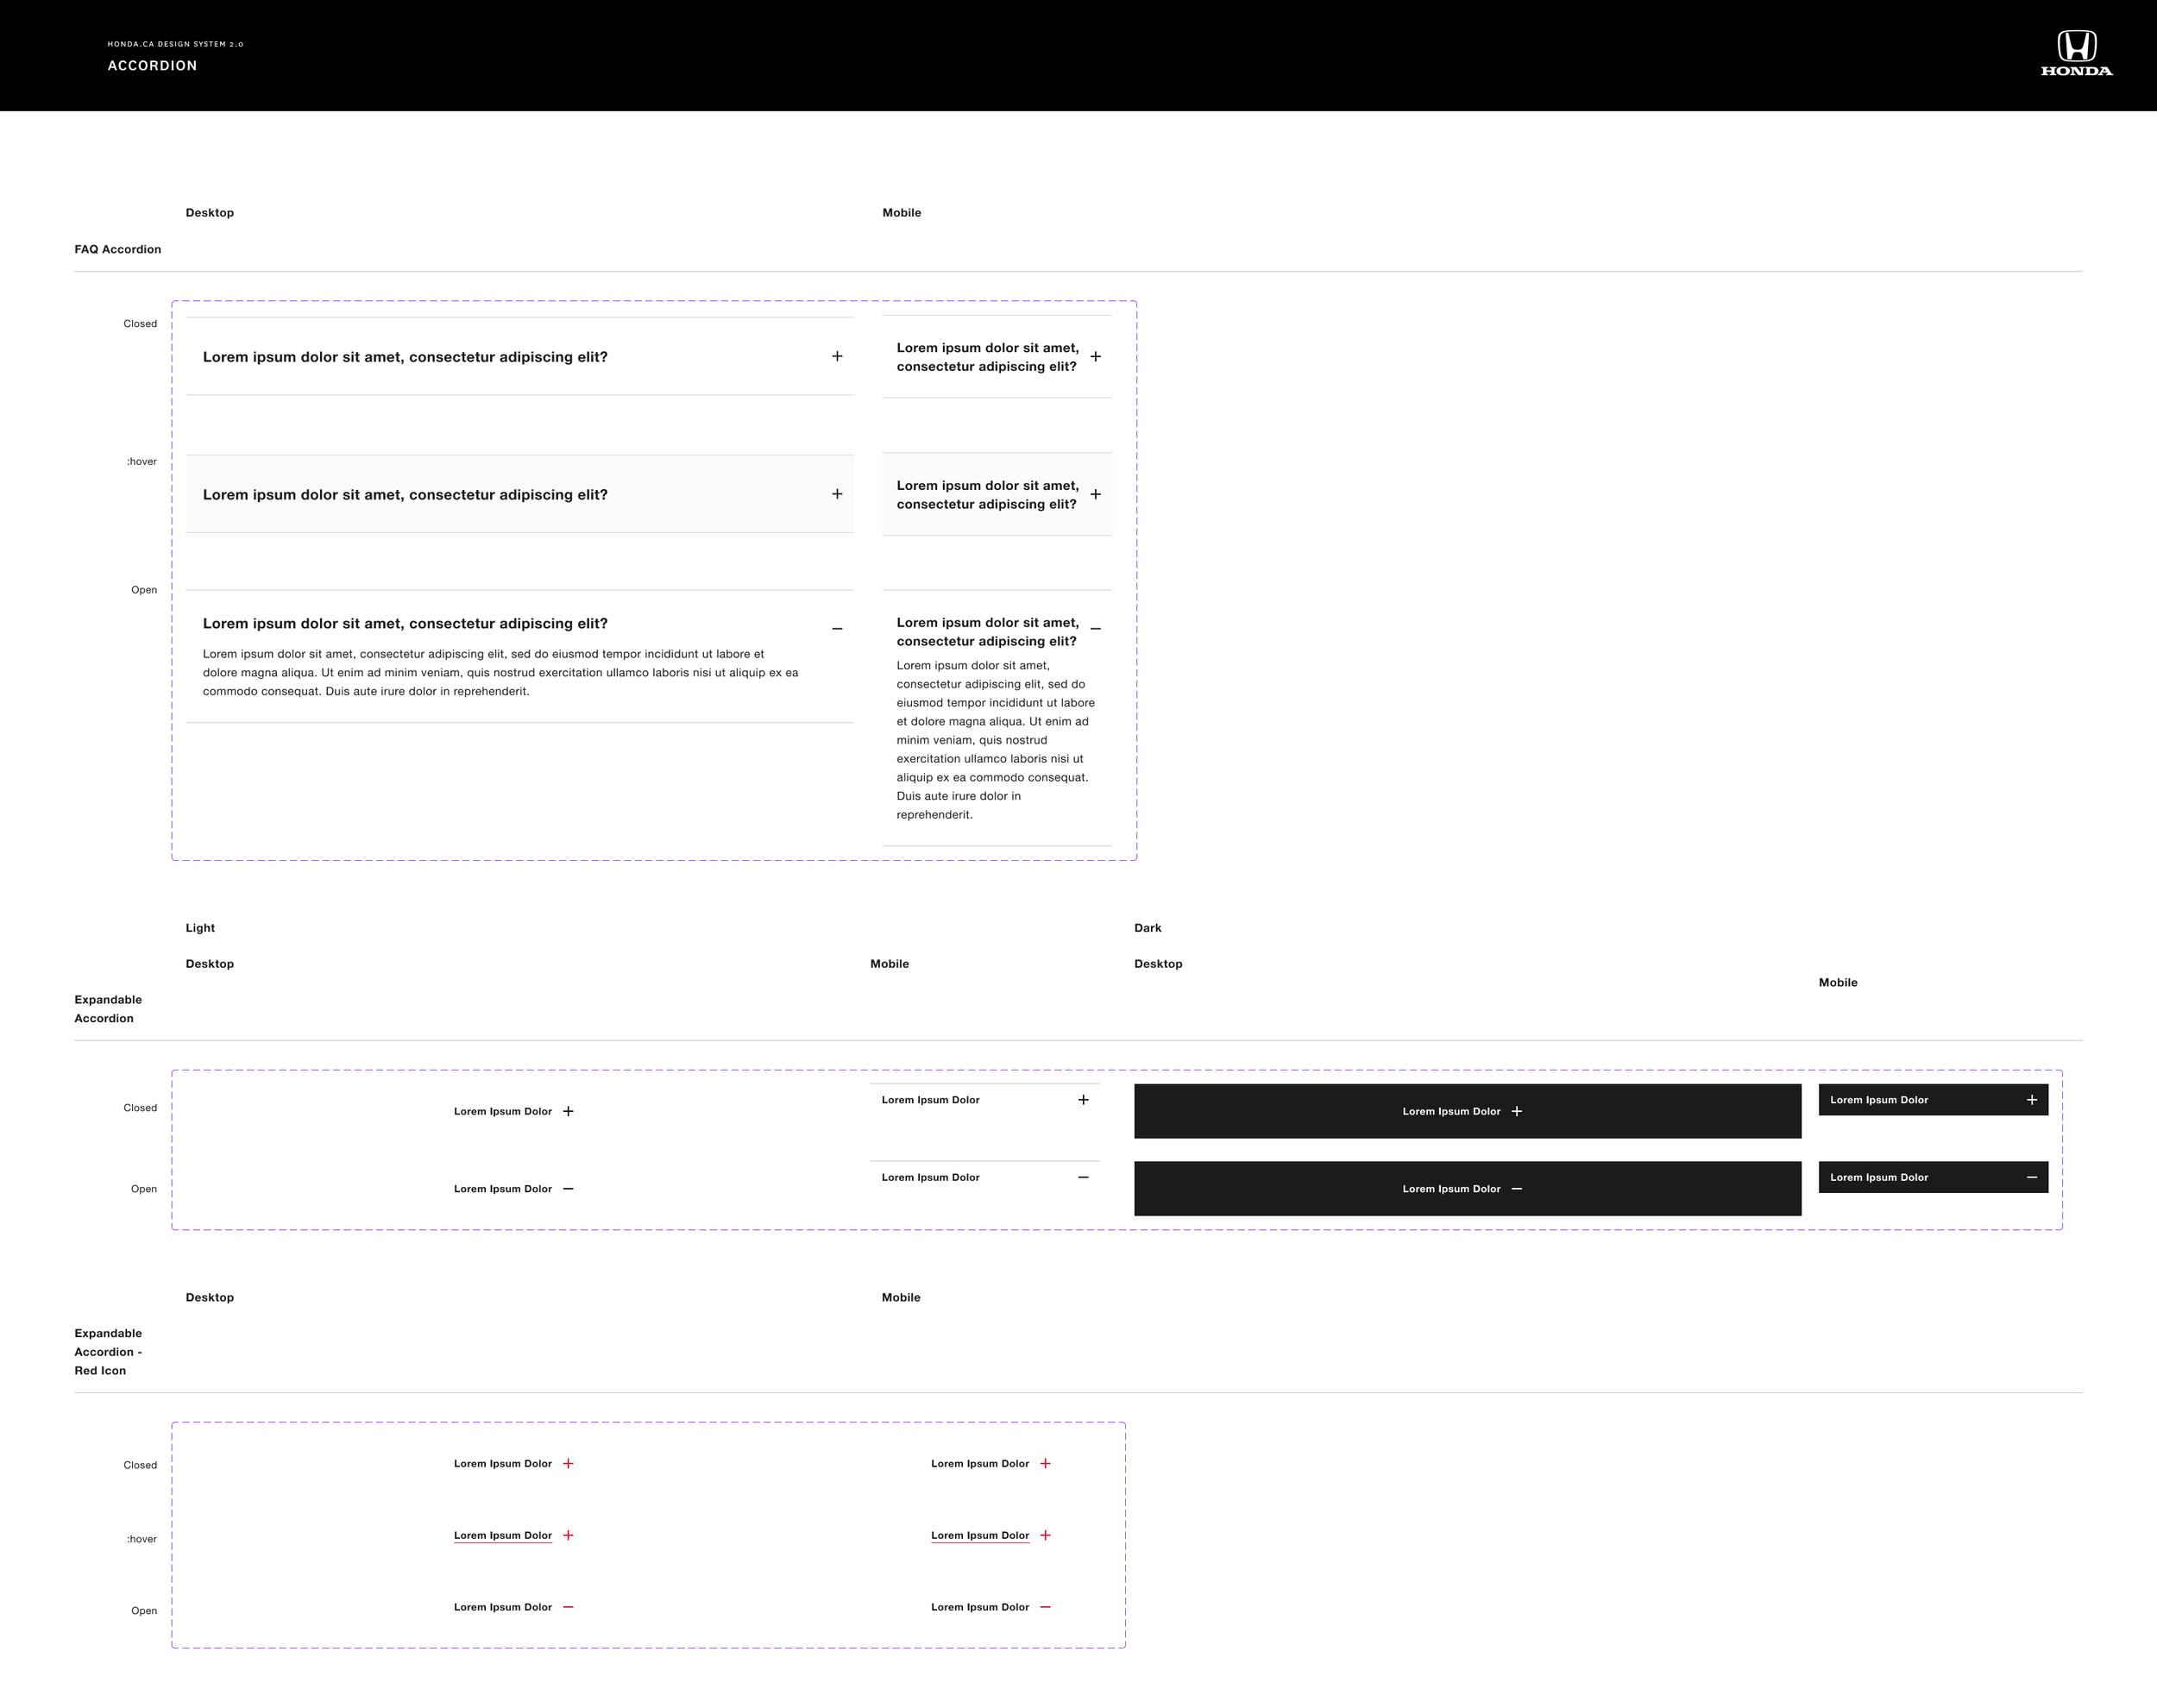Click dark mobile open 'Lorem Ipsum Dolor' label
Viewport: 2157px width, 1708px height.
pyautogui.click(x=1879, y=1177)
